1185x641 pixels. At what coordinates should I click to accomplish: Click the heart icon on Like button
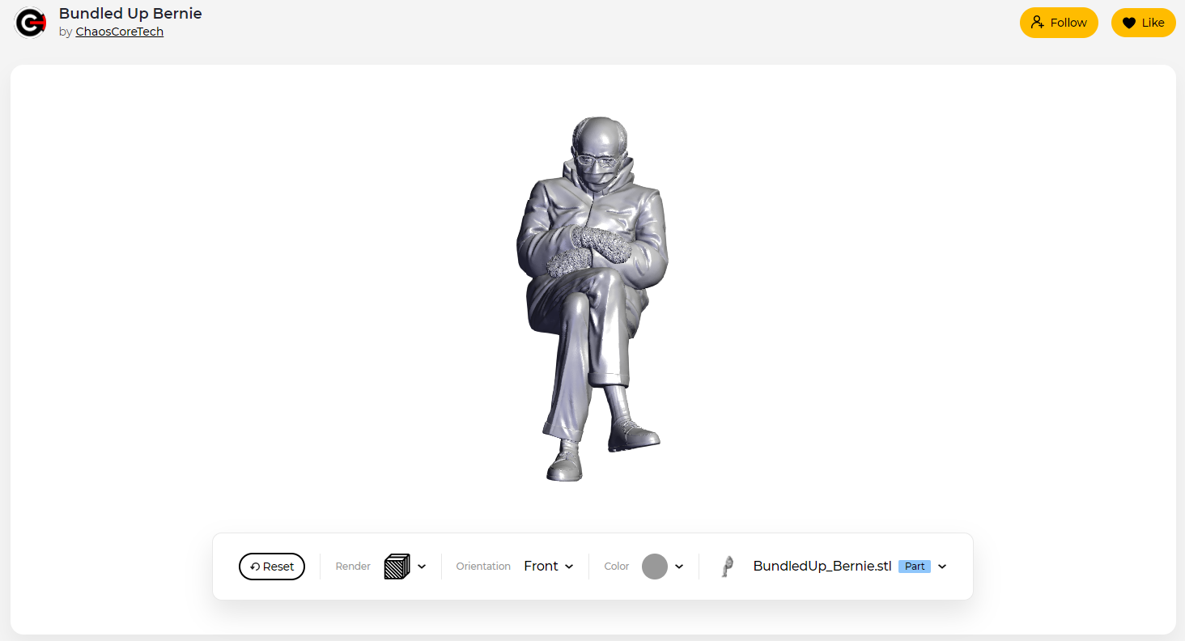1129,23
